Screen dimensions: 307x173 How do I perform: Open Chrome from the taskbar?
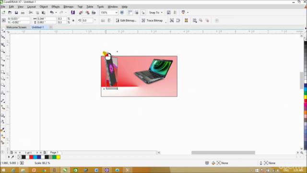point(44,170)
